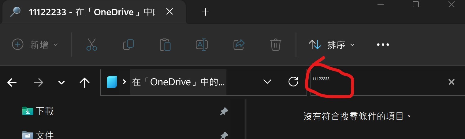465x139 pixels.
Task: Refresh the current search results
Action: pyautogui.click(x=293, y=82)
